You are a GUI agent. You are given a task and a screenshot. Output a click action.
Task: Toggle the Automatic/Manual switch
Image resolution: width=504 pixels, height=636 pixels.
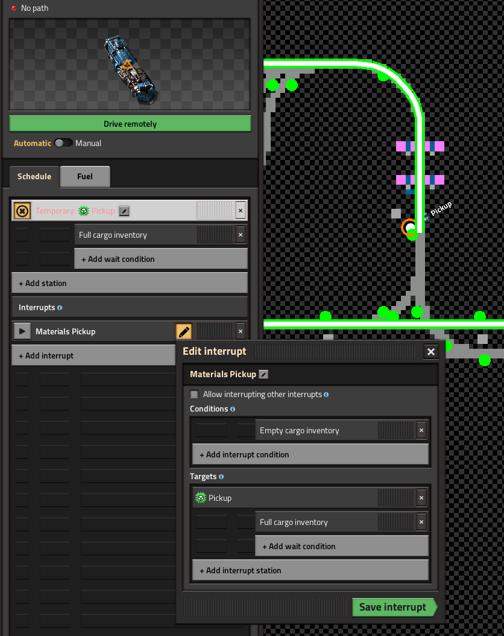click(x=63, y=143)
